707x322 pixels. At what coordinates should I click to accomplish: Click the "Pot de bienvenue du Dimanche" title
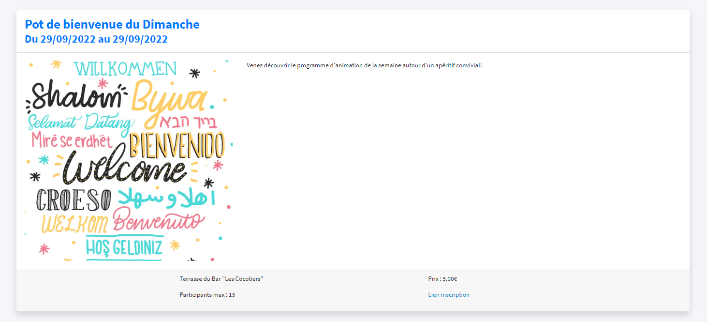coord(112,25)
